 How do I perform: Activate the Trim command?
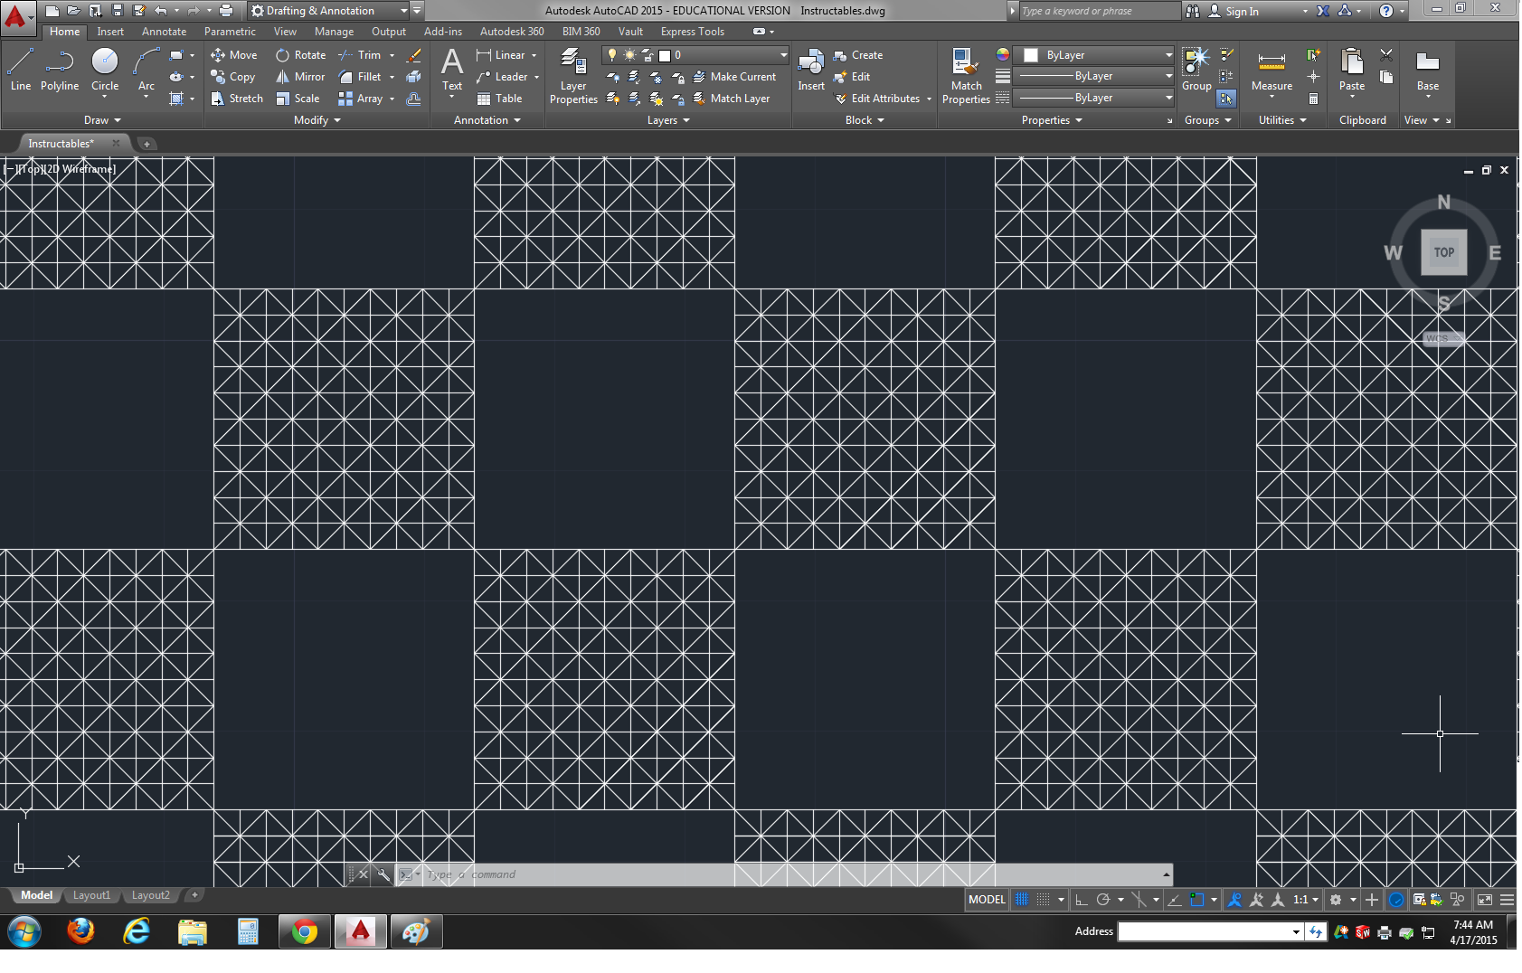click(x=360, y=55)
